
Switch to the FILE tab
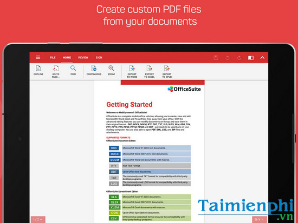click(x=53, y=57)
